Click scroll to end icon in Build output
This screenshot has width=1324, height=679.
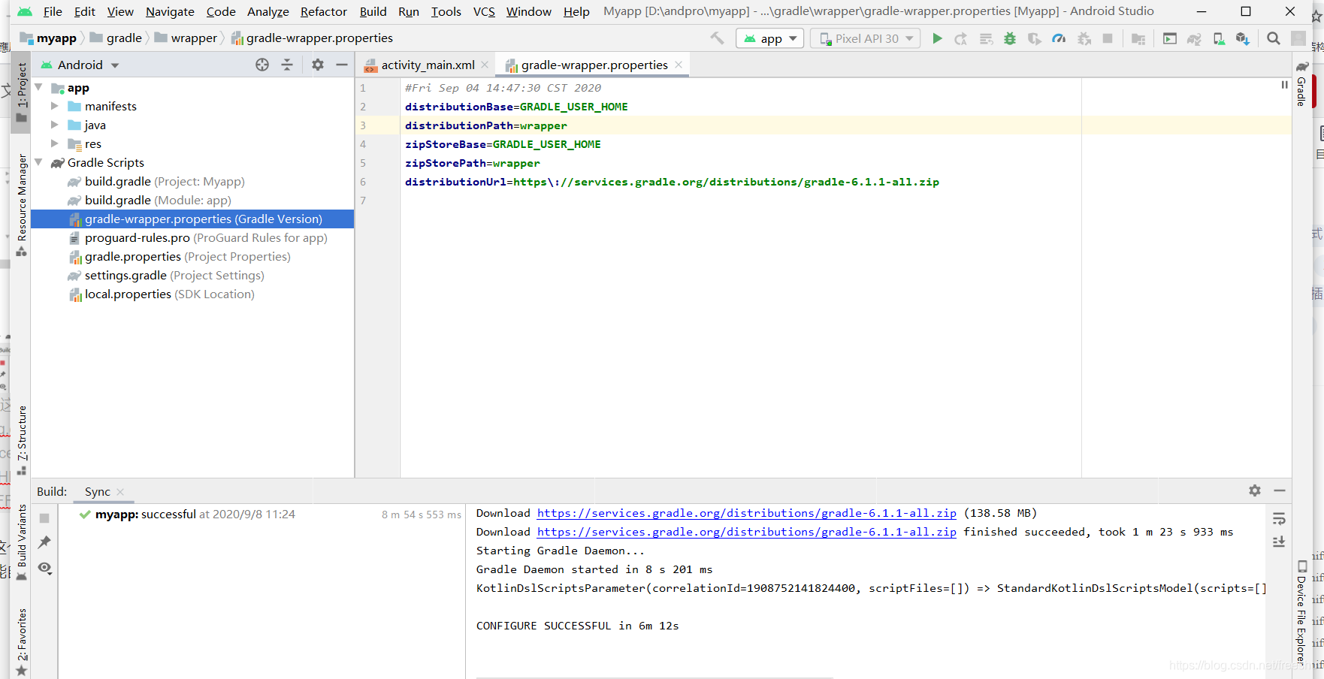1279,542
